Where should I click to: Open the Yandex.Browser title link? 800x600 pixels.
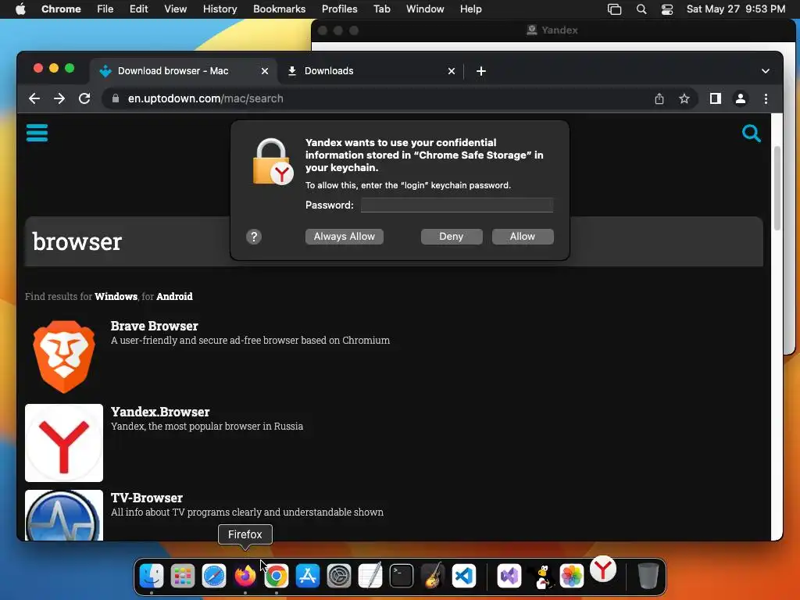click(x=160, y=412)
